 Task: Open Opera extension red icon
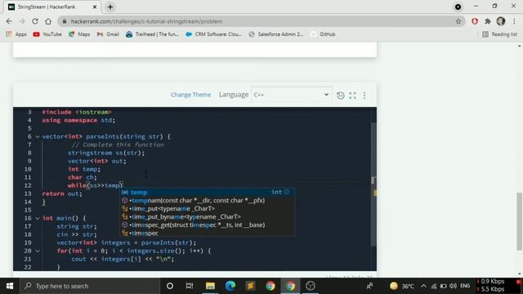pyautogui.click(x=475, y=21)
